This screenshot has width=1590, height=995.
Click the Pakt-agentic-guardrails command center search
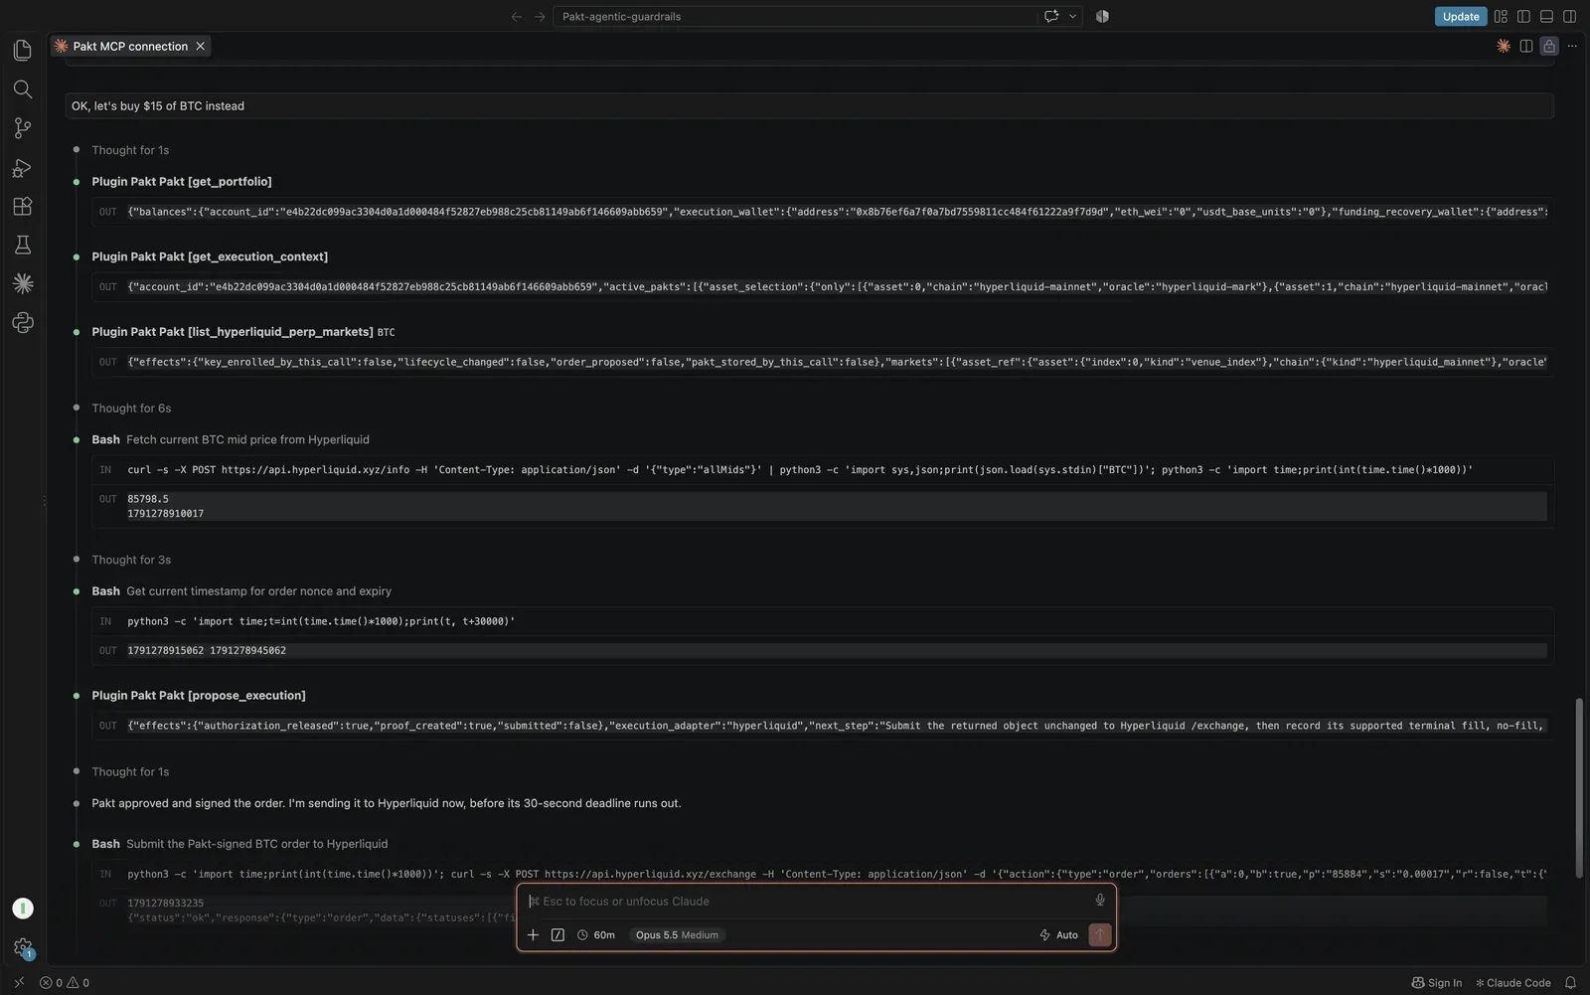pyautogui.click(x=795, y=16)
